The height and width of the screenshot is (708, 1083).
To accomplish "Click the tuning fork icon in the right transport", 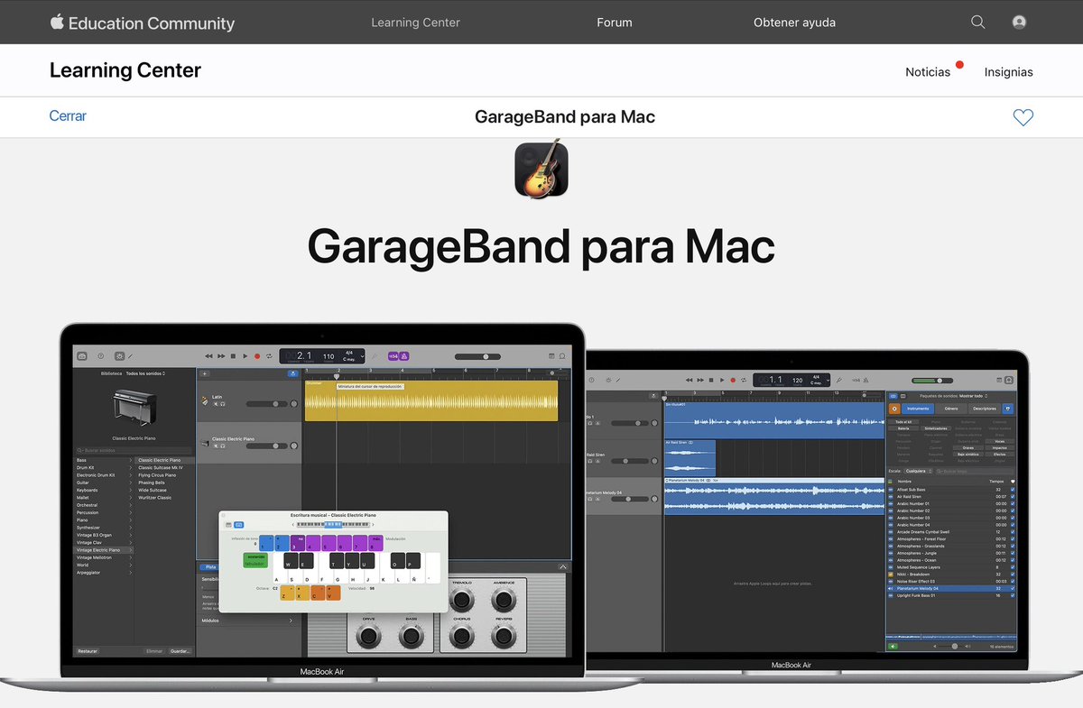I will pyautogui.click(x=839, y=379).
